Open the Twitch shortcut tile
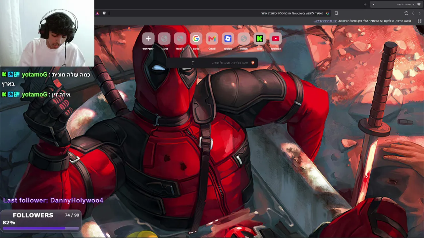 243,39
